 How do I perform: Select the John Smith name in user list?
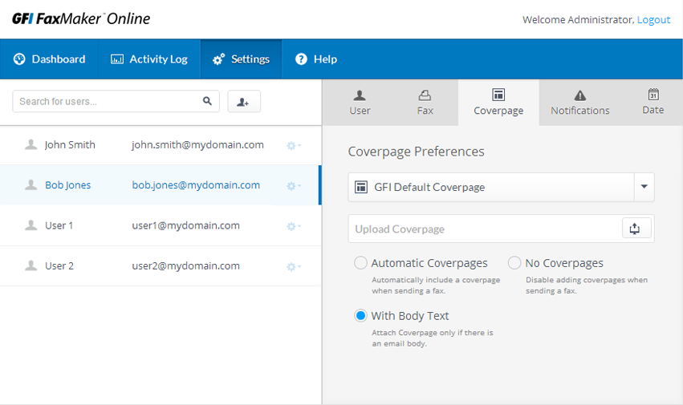70,144
